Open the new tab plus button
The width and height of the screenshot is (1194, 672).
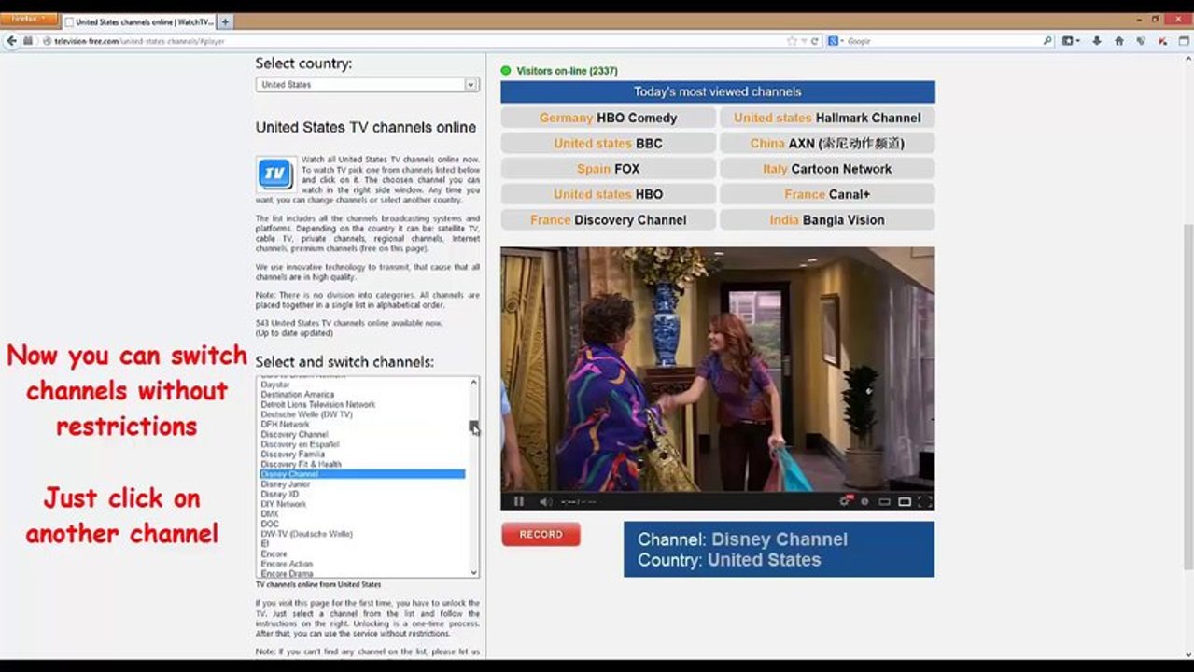[225, 21]
